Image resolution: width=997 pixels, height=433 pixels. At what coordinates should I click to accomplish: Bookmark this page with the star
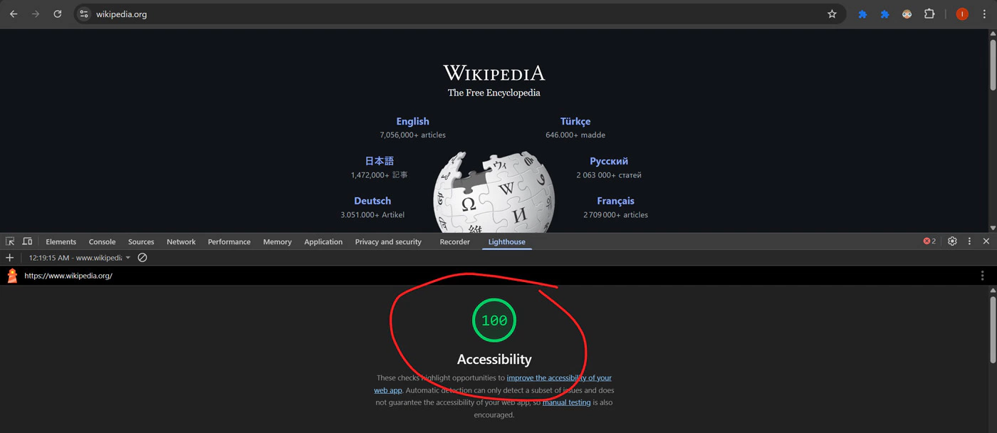tap(832, 14)
